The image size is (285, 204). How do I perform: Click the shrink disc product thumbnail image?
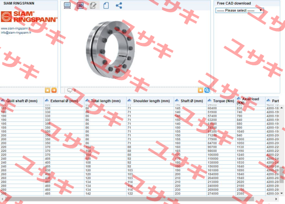(x=110, y=49)
